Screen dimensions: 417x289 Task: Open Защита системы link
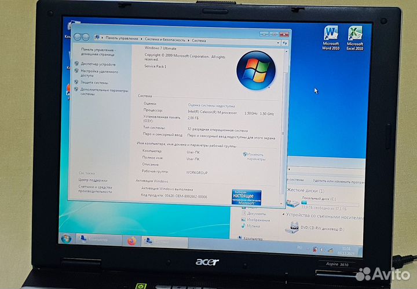pyautogui.click(x=94, y=82)
